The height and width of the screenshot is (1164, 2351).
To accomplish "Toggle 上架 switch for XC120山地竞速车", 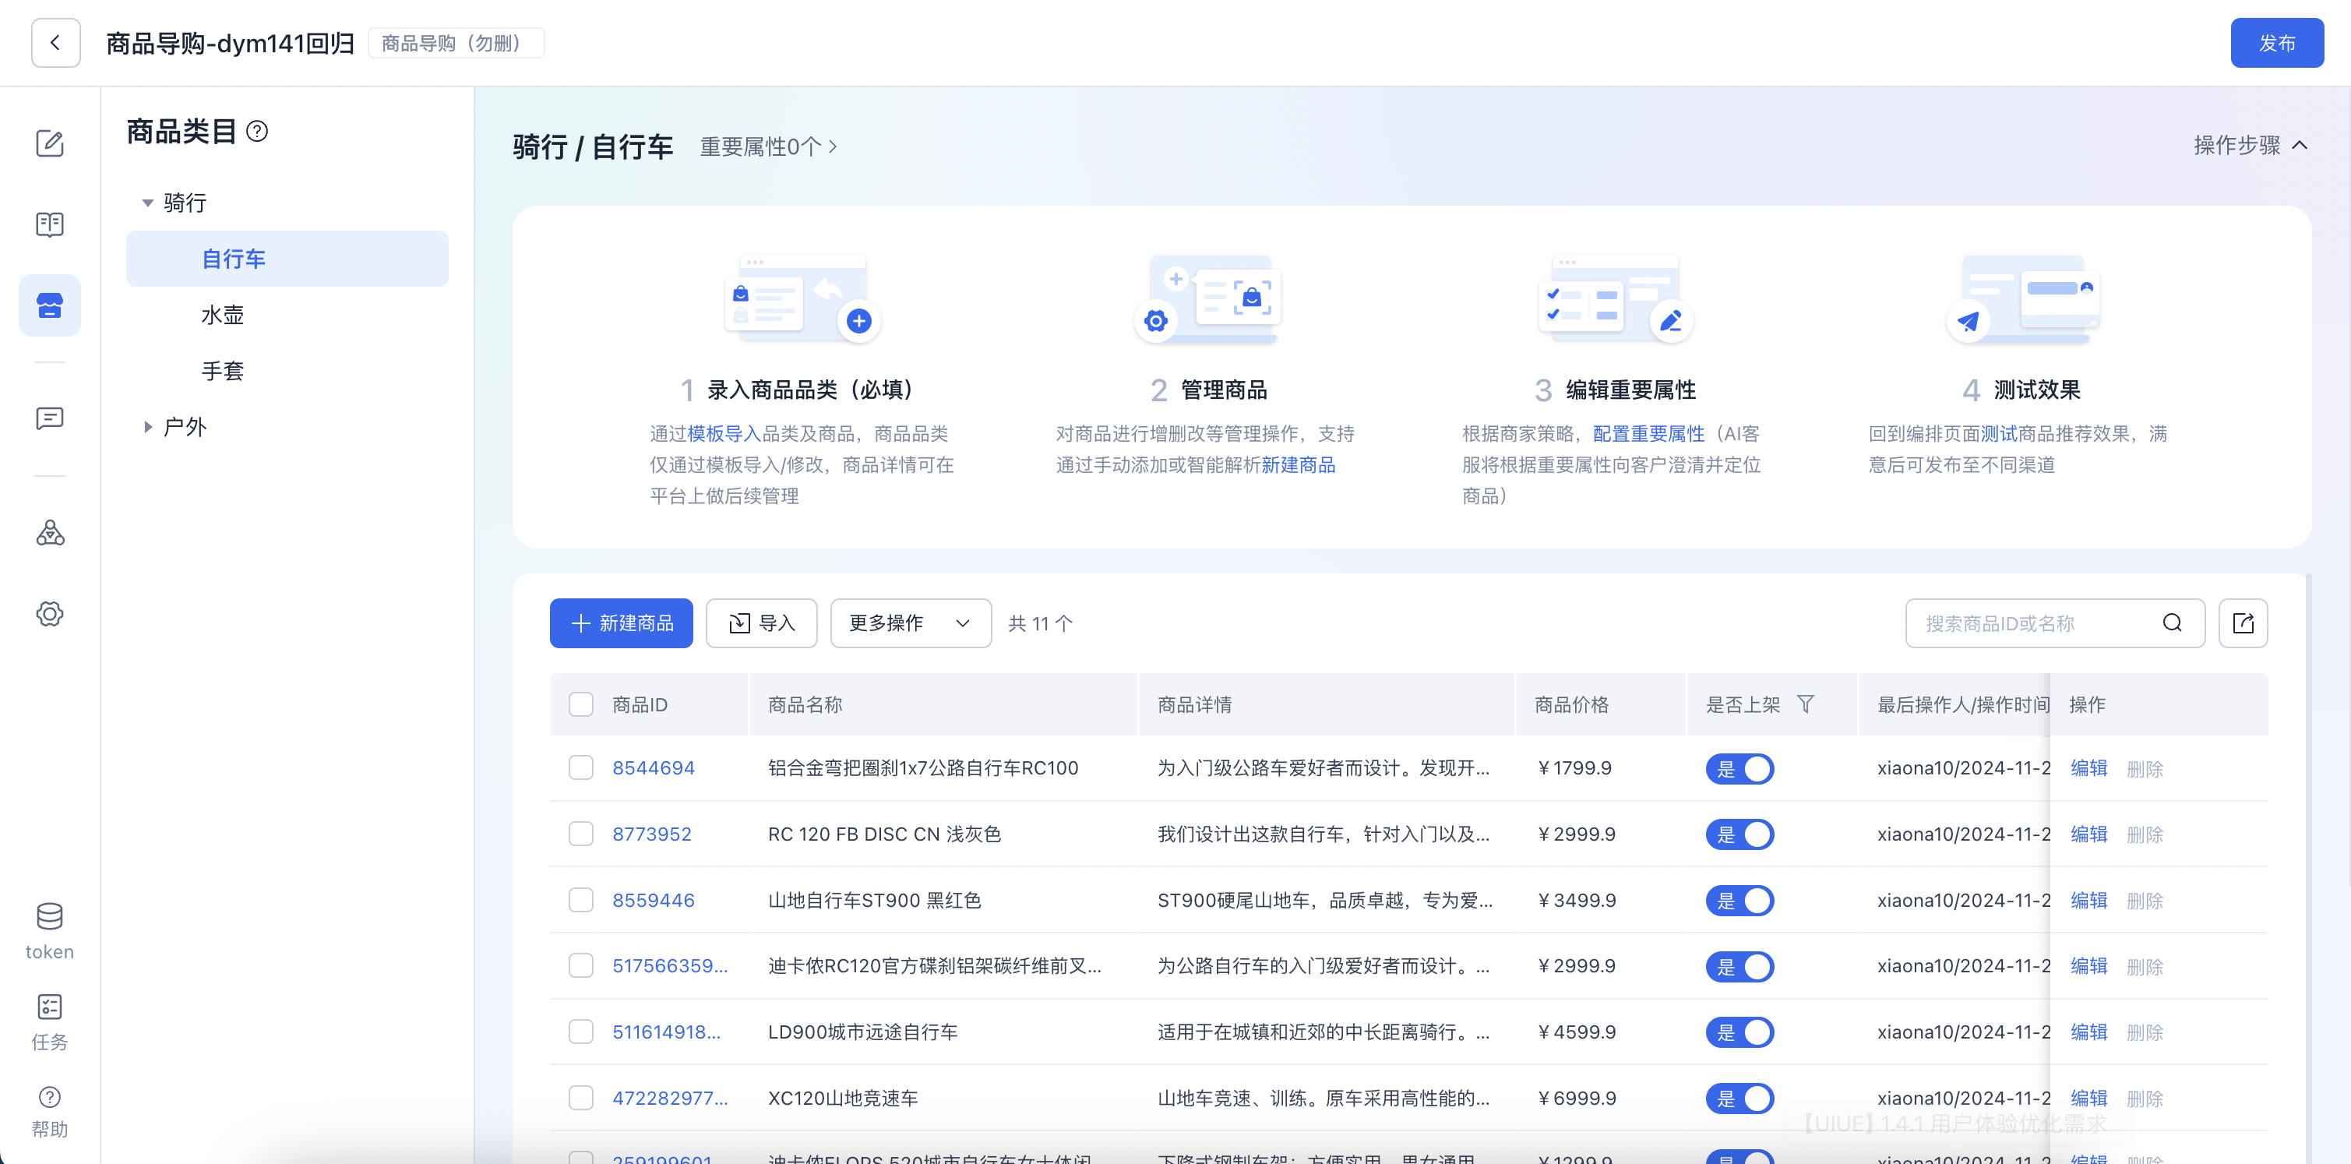I will [1739, 1099].
